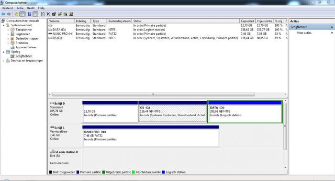Screen dimensions: 335x181
Task: Select OS (C:) row in volume list
Action: pos(167,38)
